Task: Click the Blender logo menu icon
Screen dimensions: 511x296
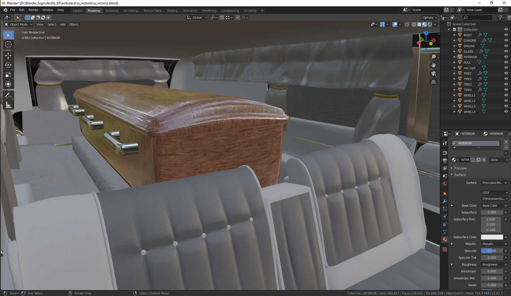Action: (x=5, y=10)
